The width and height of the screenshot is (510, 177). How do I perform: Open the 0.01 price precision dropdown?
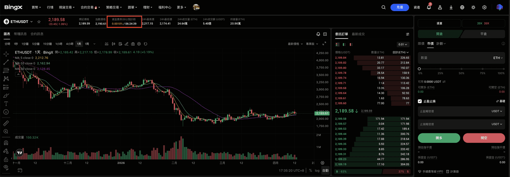pyautogui.click(x=403, y=44)
